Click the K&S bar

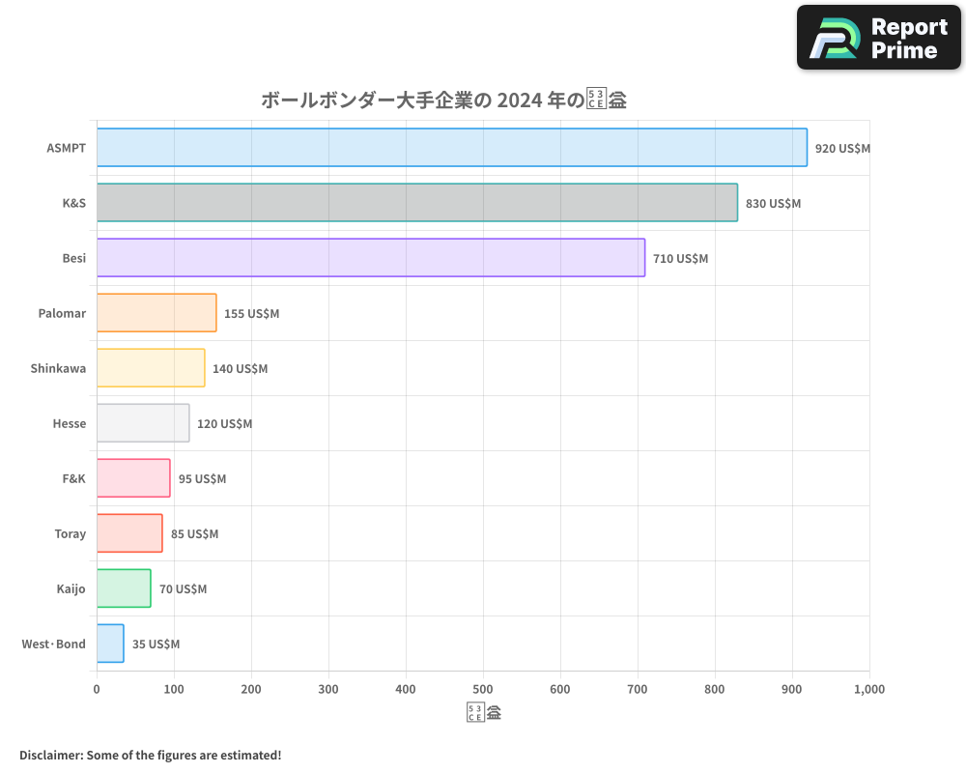point(415,203)
